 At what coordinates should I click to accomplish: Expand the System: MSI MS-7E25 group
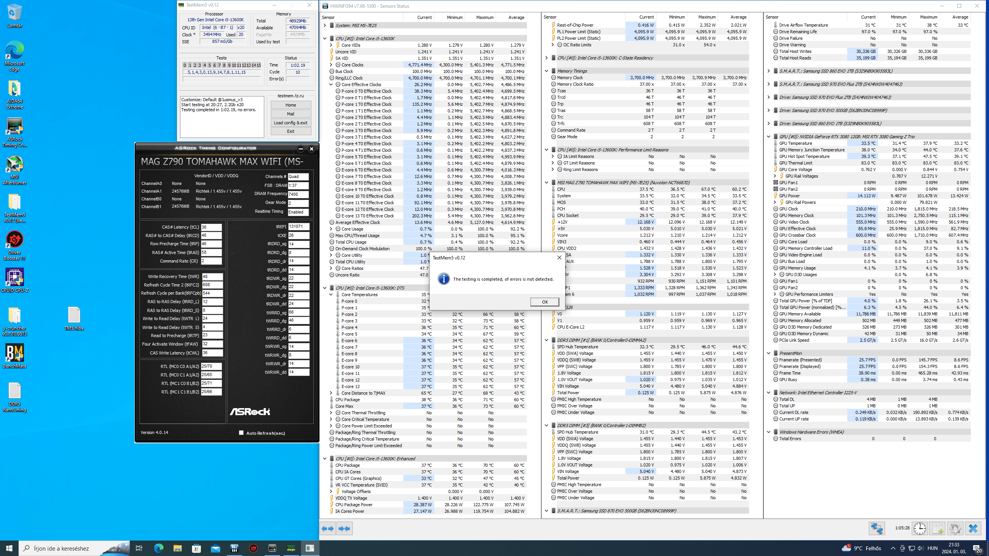coord(325,25)
